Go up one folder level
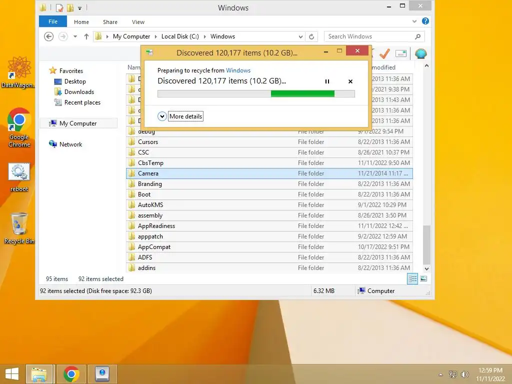This screenshot has width=512, height=384. pos(86,36)
